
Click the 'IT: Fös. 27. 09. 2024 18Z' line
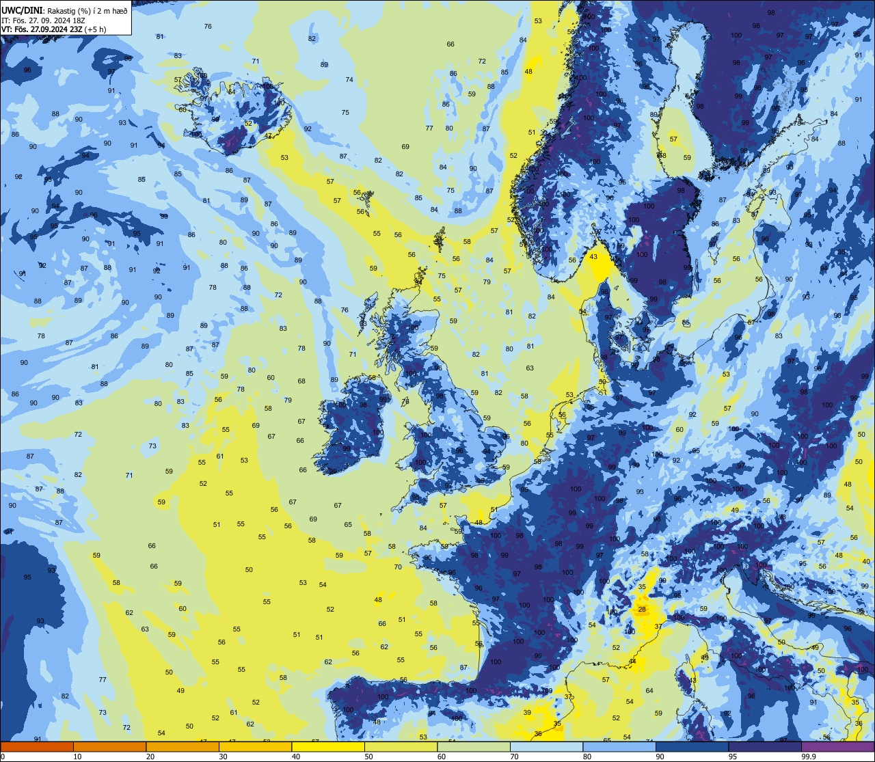pyautogui.click(x=42, y=21)
